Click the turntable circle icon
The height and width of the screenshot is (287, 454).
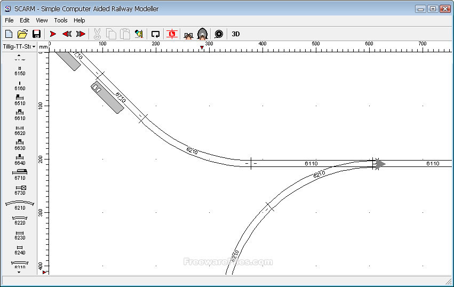pos(218,34)
